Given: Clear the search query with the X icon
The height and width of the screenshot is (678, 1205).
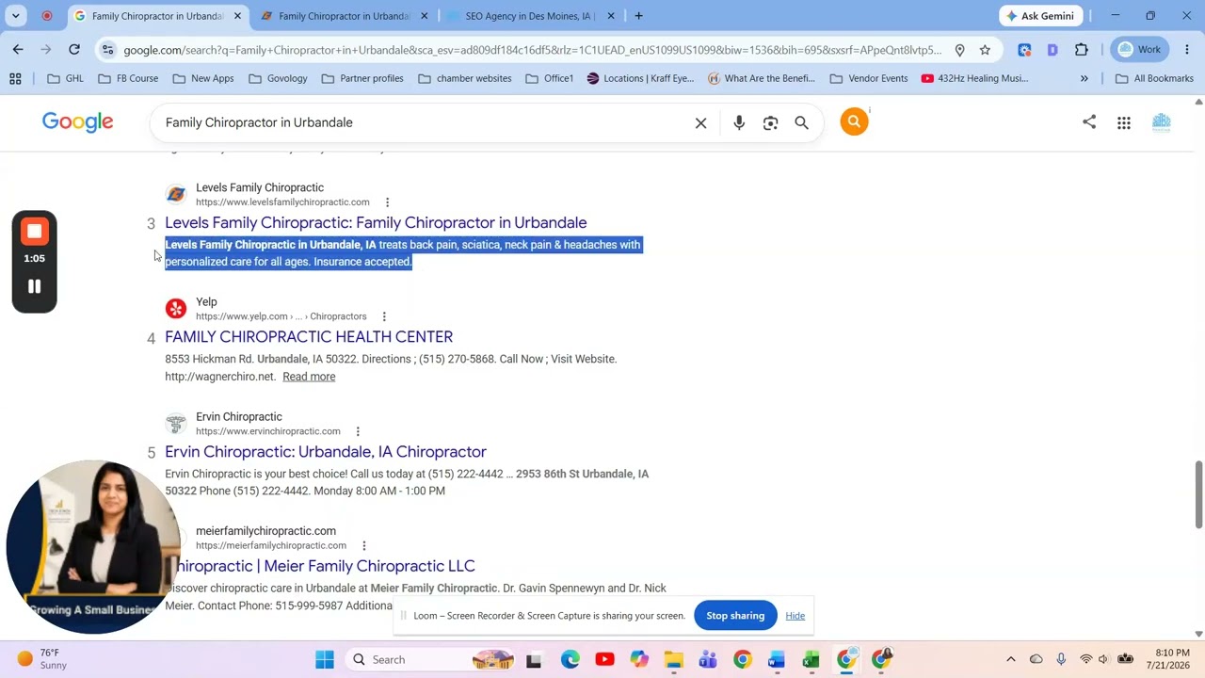Looking at the screenshot, I should pos(700,123).
